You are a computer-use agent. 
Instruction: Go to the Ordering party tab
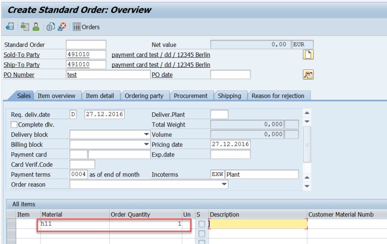click(x=144, y=96)
